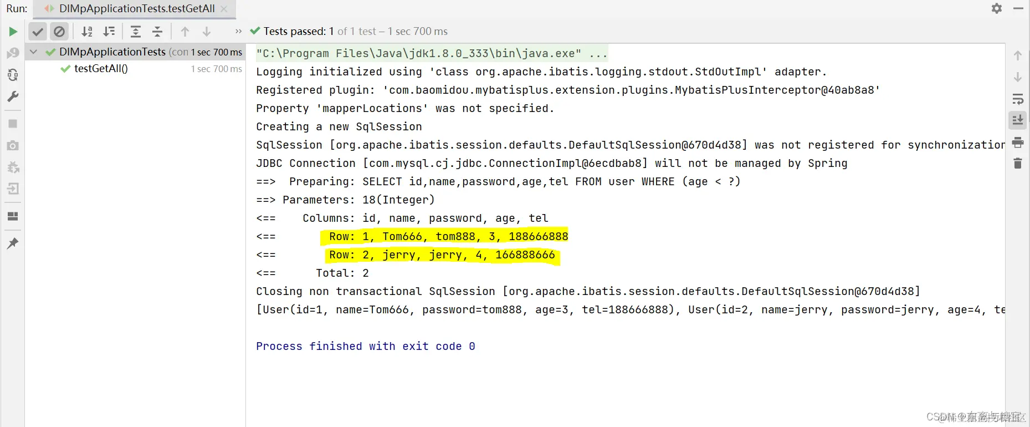Click "Property 'mapperLocations'" console line
This screenshot has height=427, width=1030.
pos(405,109)
